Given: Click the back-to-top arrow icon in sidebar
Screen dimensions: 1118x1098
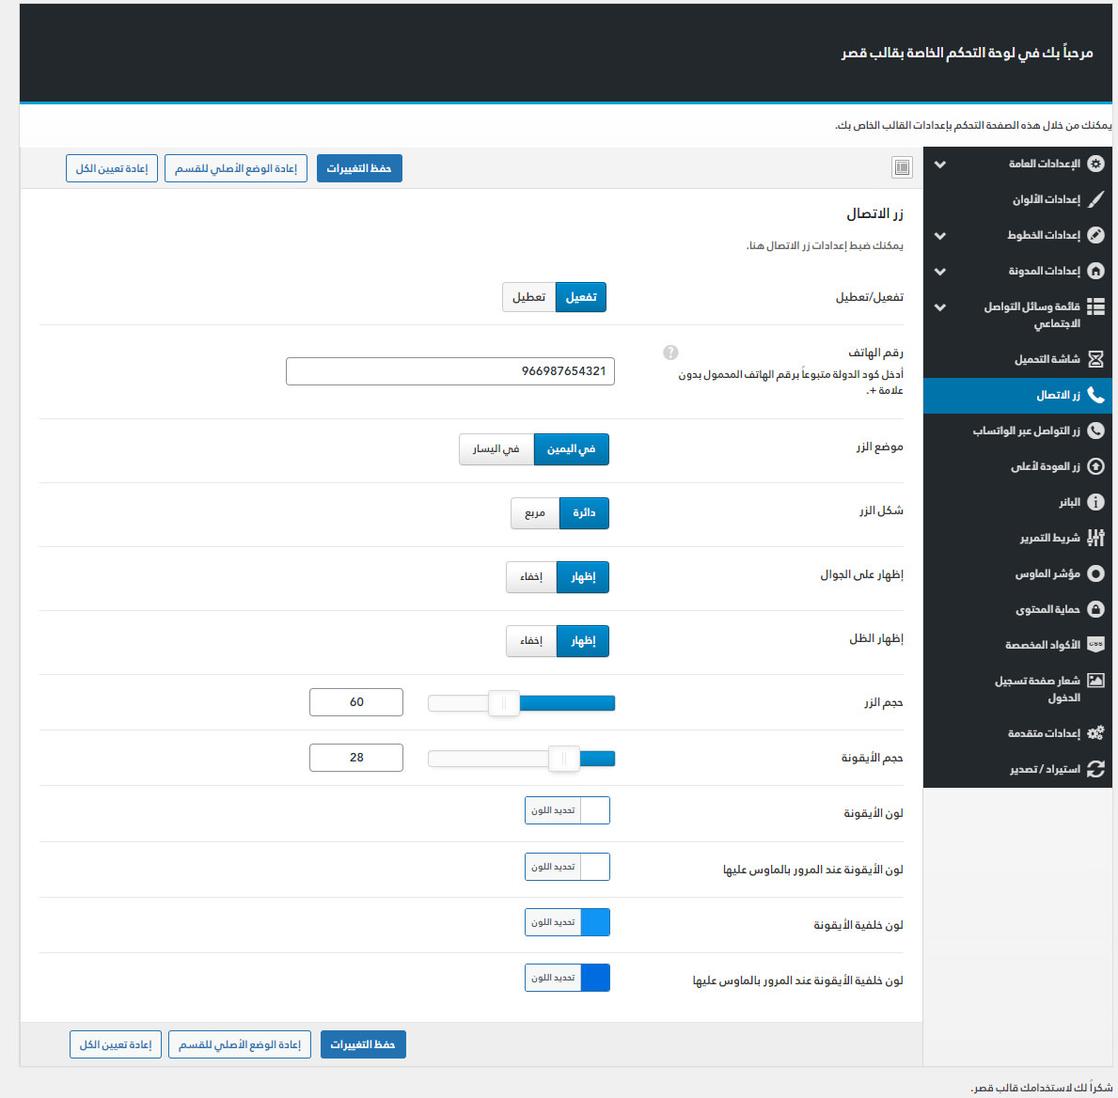Looking at the screenshot, I should coord(1095,466).
